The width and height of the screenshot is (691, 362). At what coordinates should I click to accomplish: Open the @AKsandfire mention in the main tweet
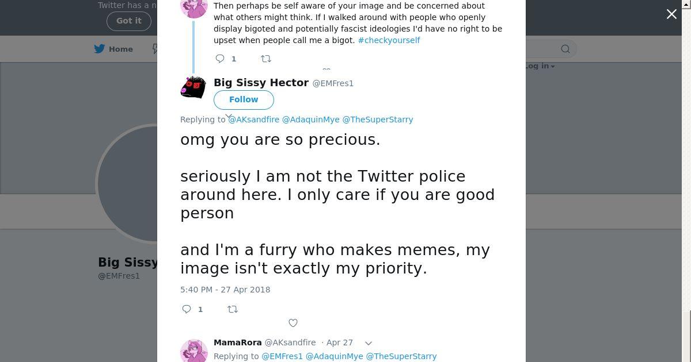tap(254, 120)
